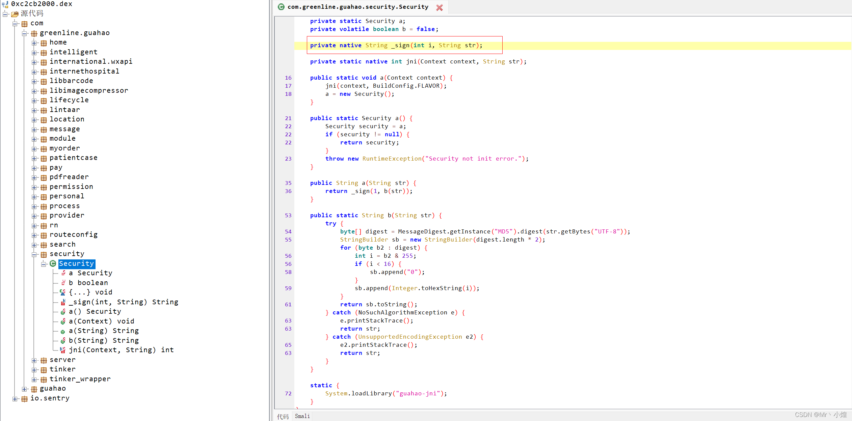Click the greenline.guahao package icon
This screenshot has width=852, height=421.
pyautogui.click(x=34, y=33)
